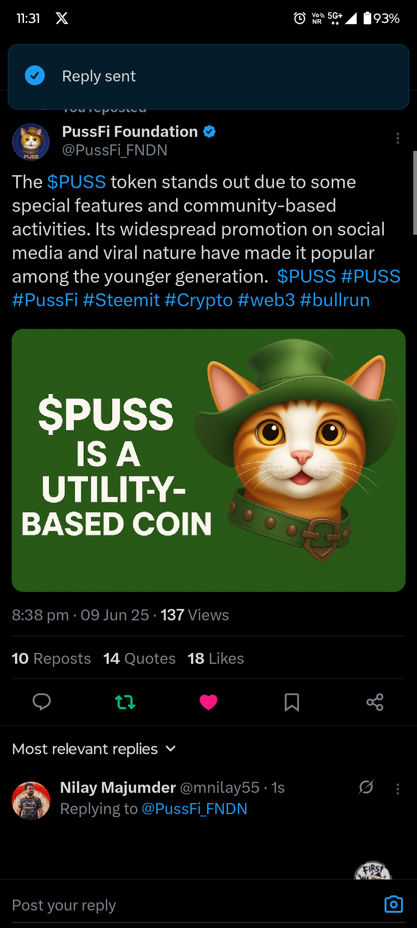Viewport: 417px width, 928px height.
Task: Open the @PussFi_FNDN mention in reply
Action: point(194,809)
